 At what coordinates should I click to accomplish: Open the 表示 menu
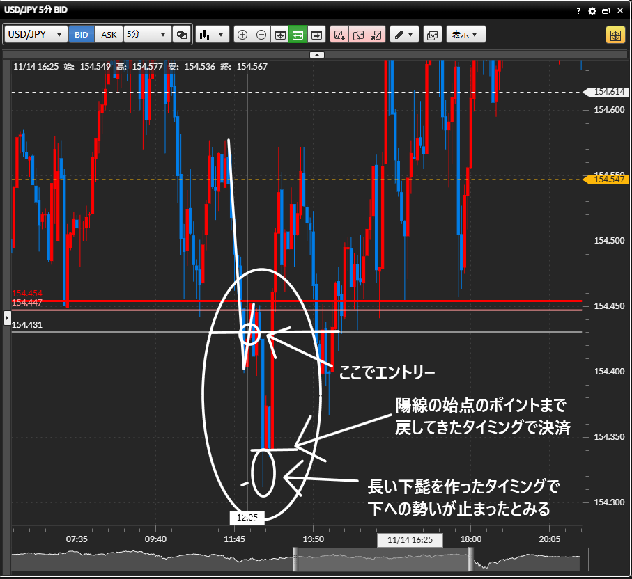tap(465, 35)
